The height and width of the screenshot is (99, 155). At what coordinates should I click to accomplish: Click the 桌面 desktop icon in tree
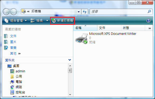pos(10,66)
